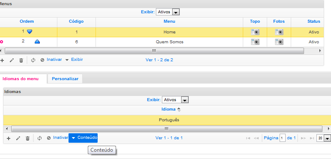Open Exibir Ativos dropdown in Menus grid
This screenshot has width=331, height=159.
(x=167, y=12)
